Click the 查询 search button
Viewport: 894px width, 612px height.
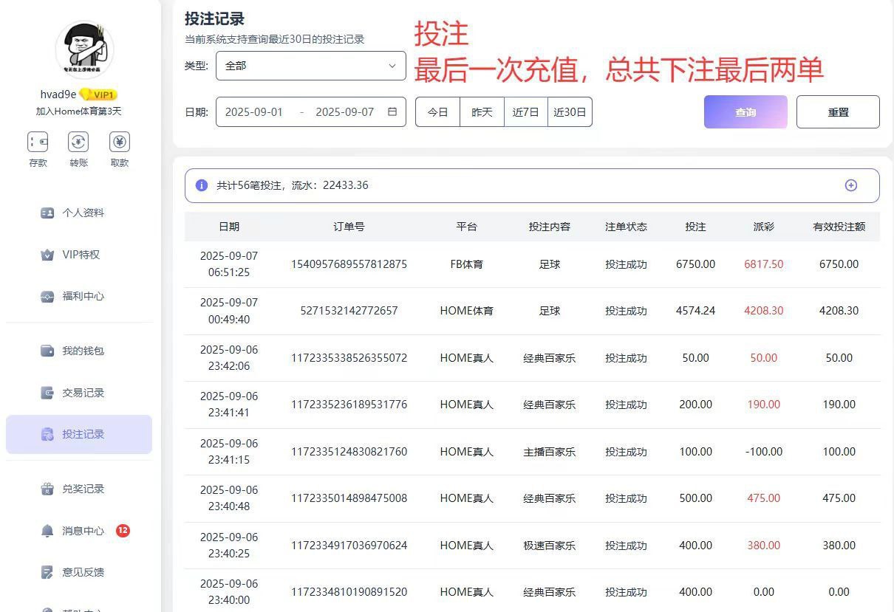(745, 112)
